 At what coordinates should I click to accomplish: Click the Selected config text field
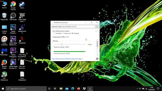click(79, 27)
